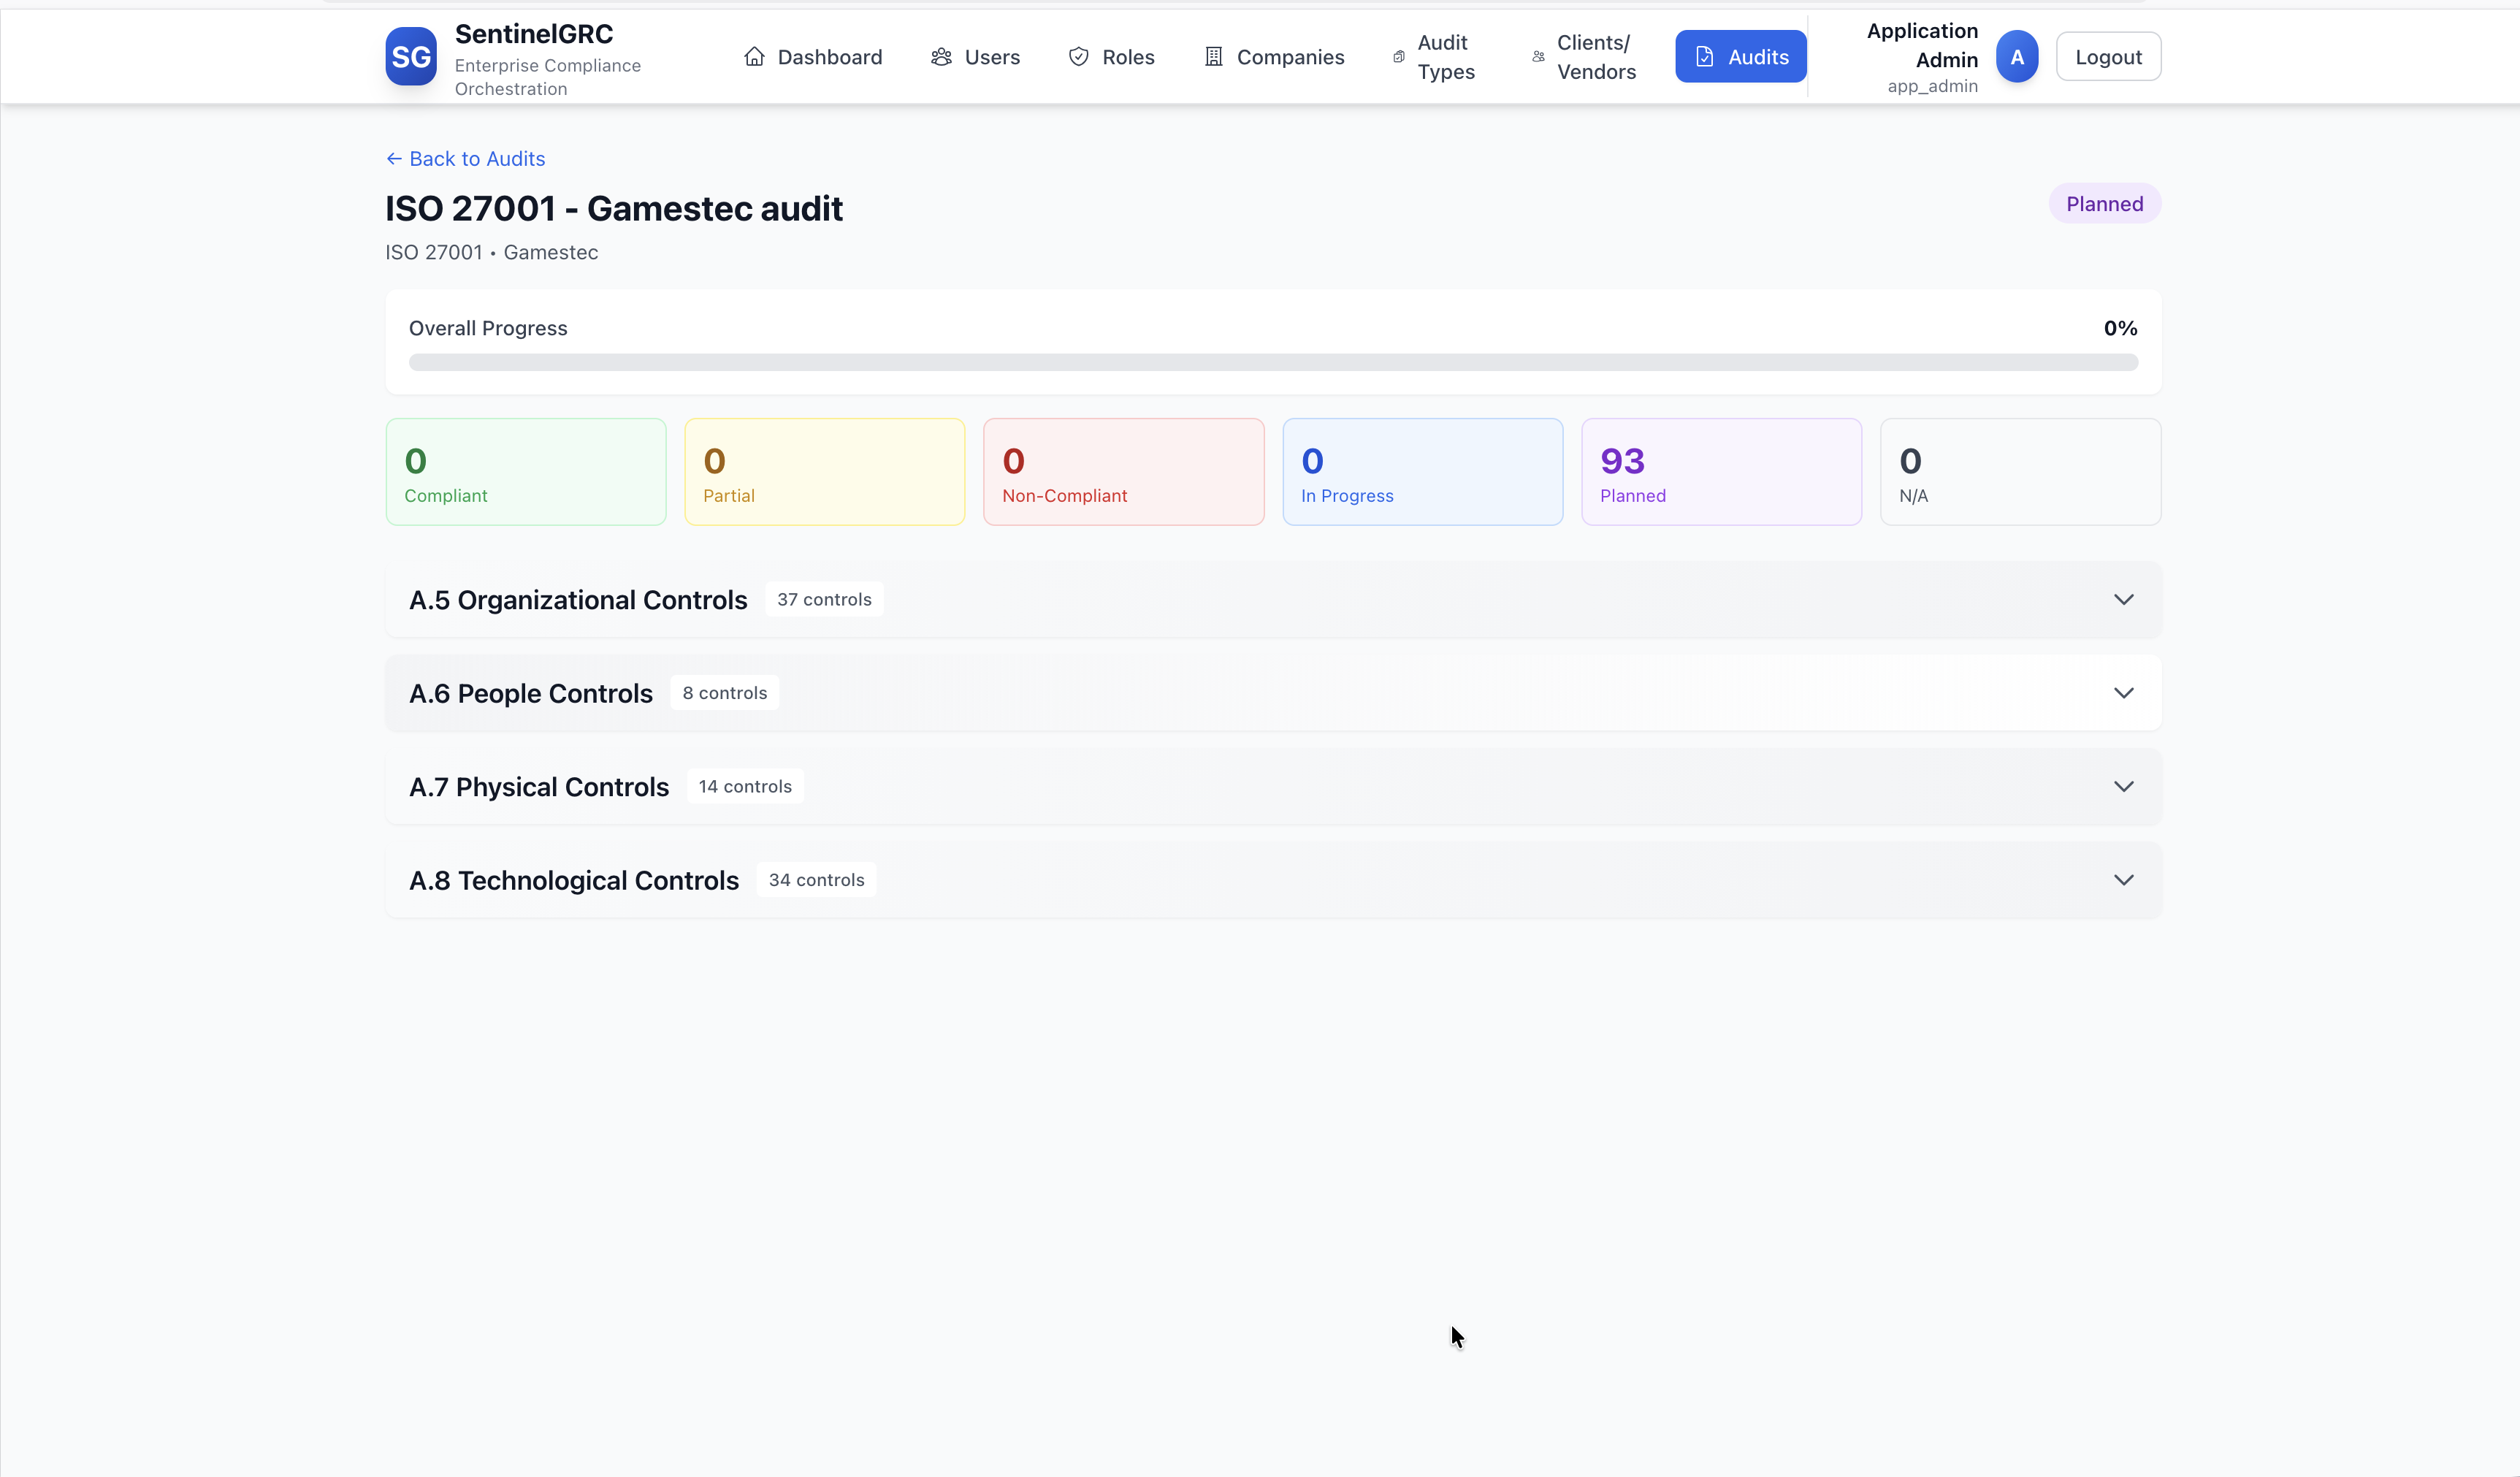The height and width of the screenshot is (1477, 2520).
Task: Expand A.6 People Controls chevron
Action: [2123, 693]
